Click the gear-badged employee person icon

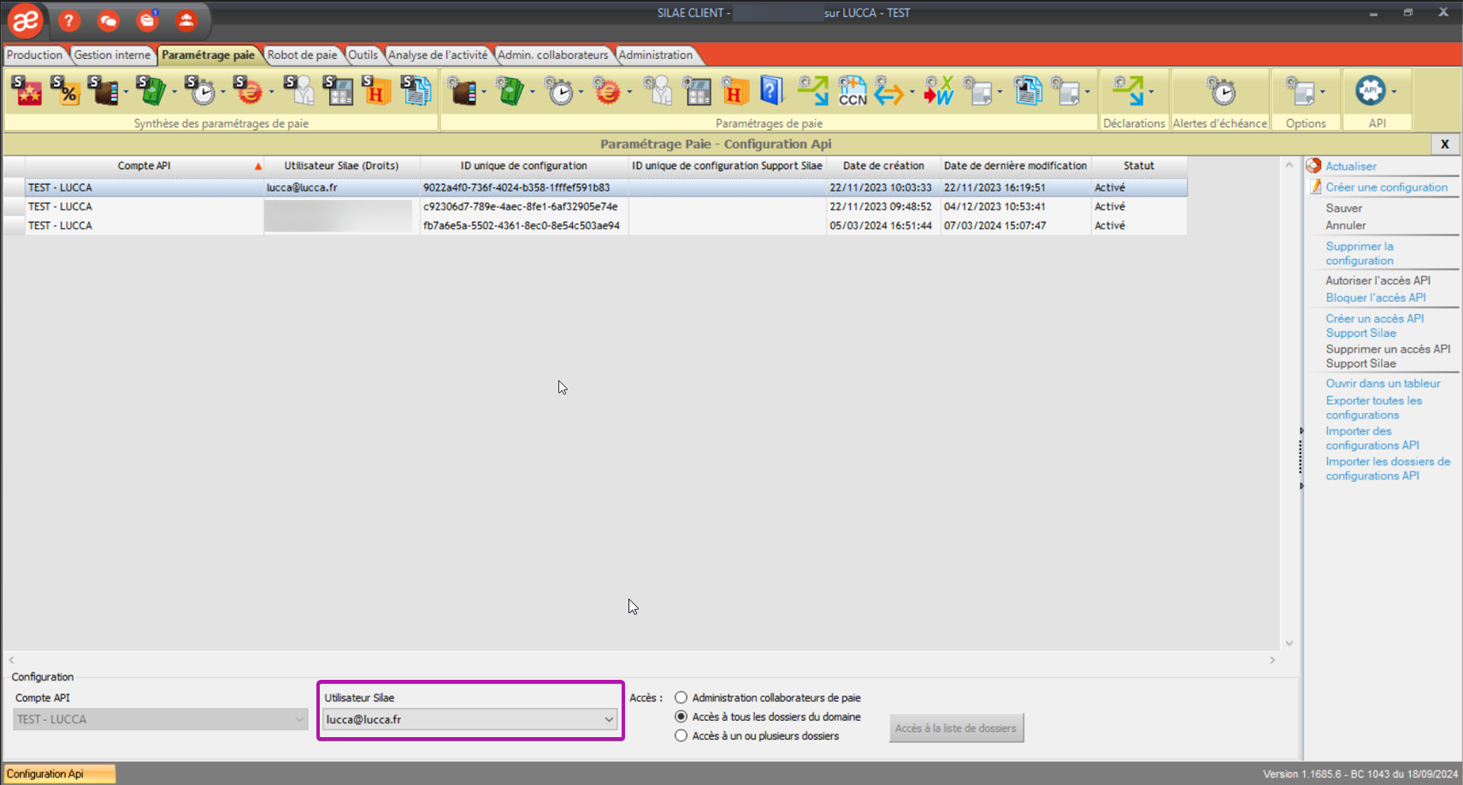click(658, 91)
